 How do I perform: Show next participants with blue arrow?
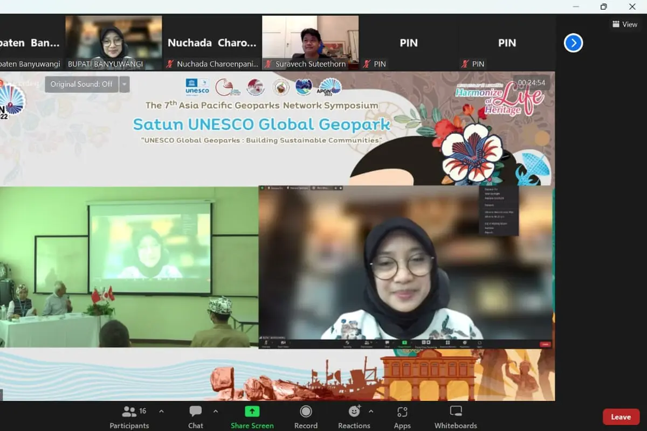[573, 43]
